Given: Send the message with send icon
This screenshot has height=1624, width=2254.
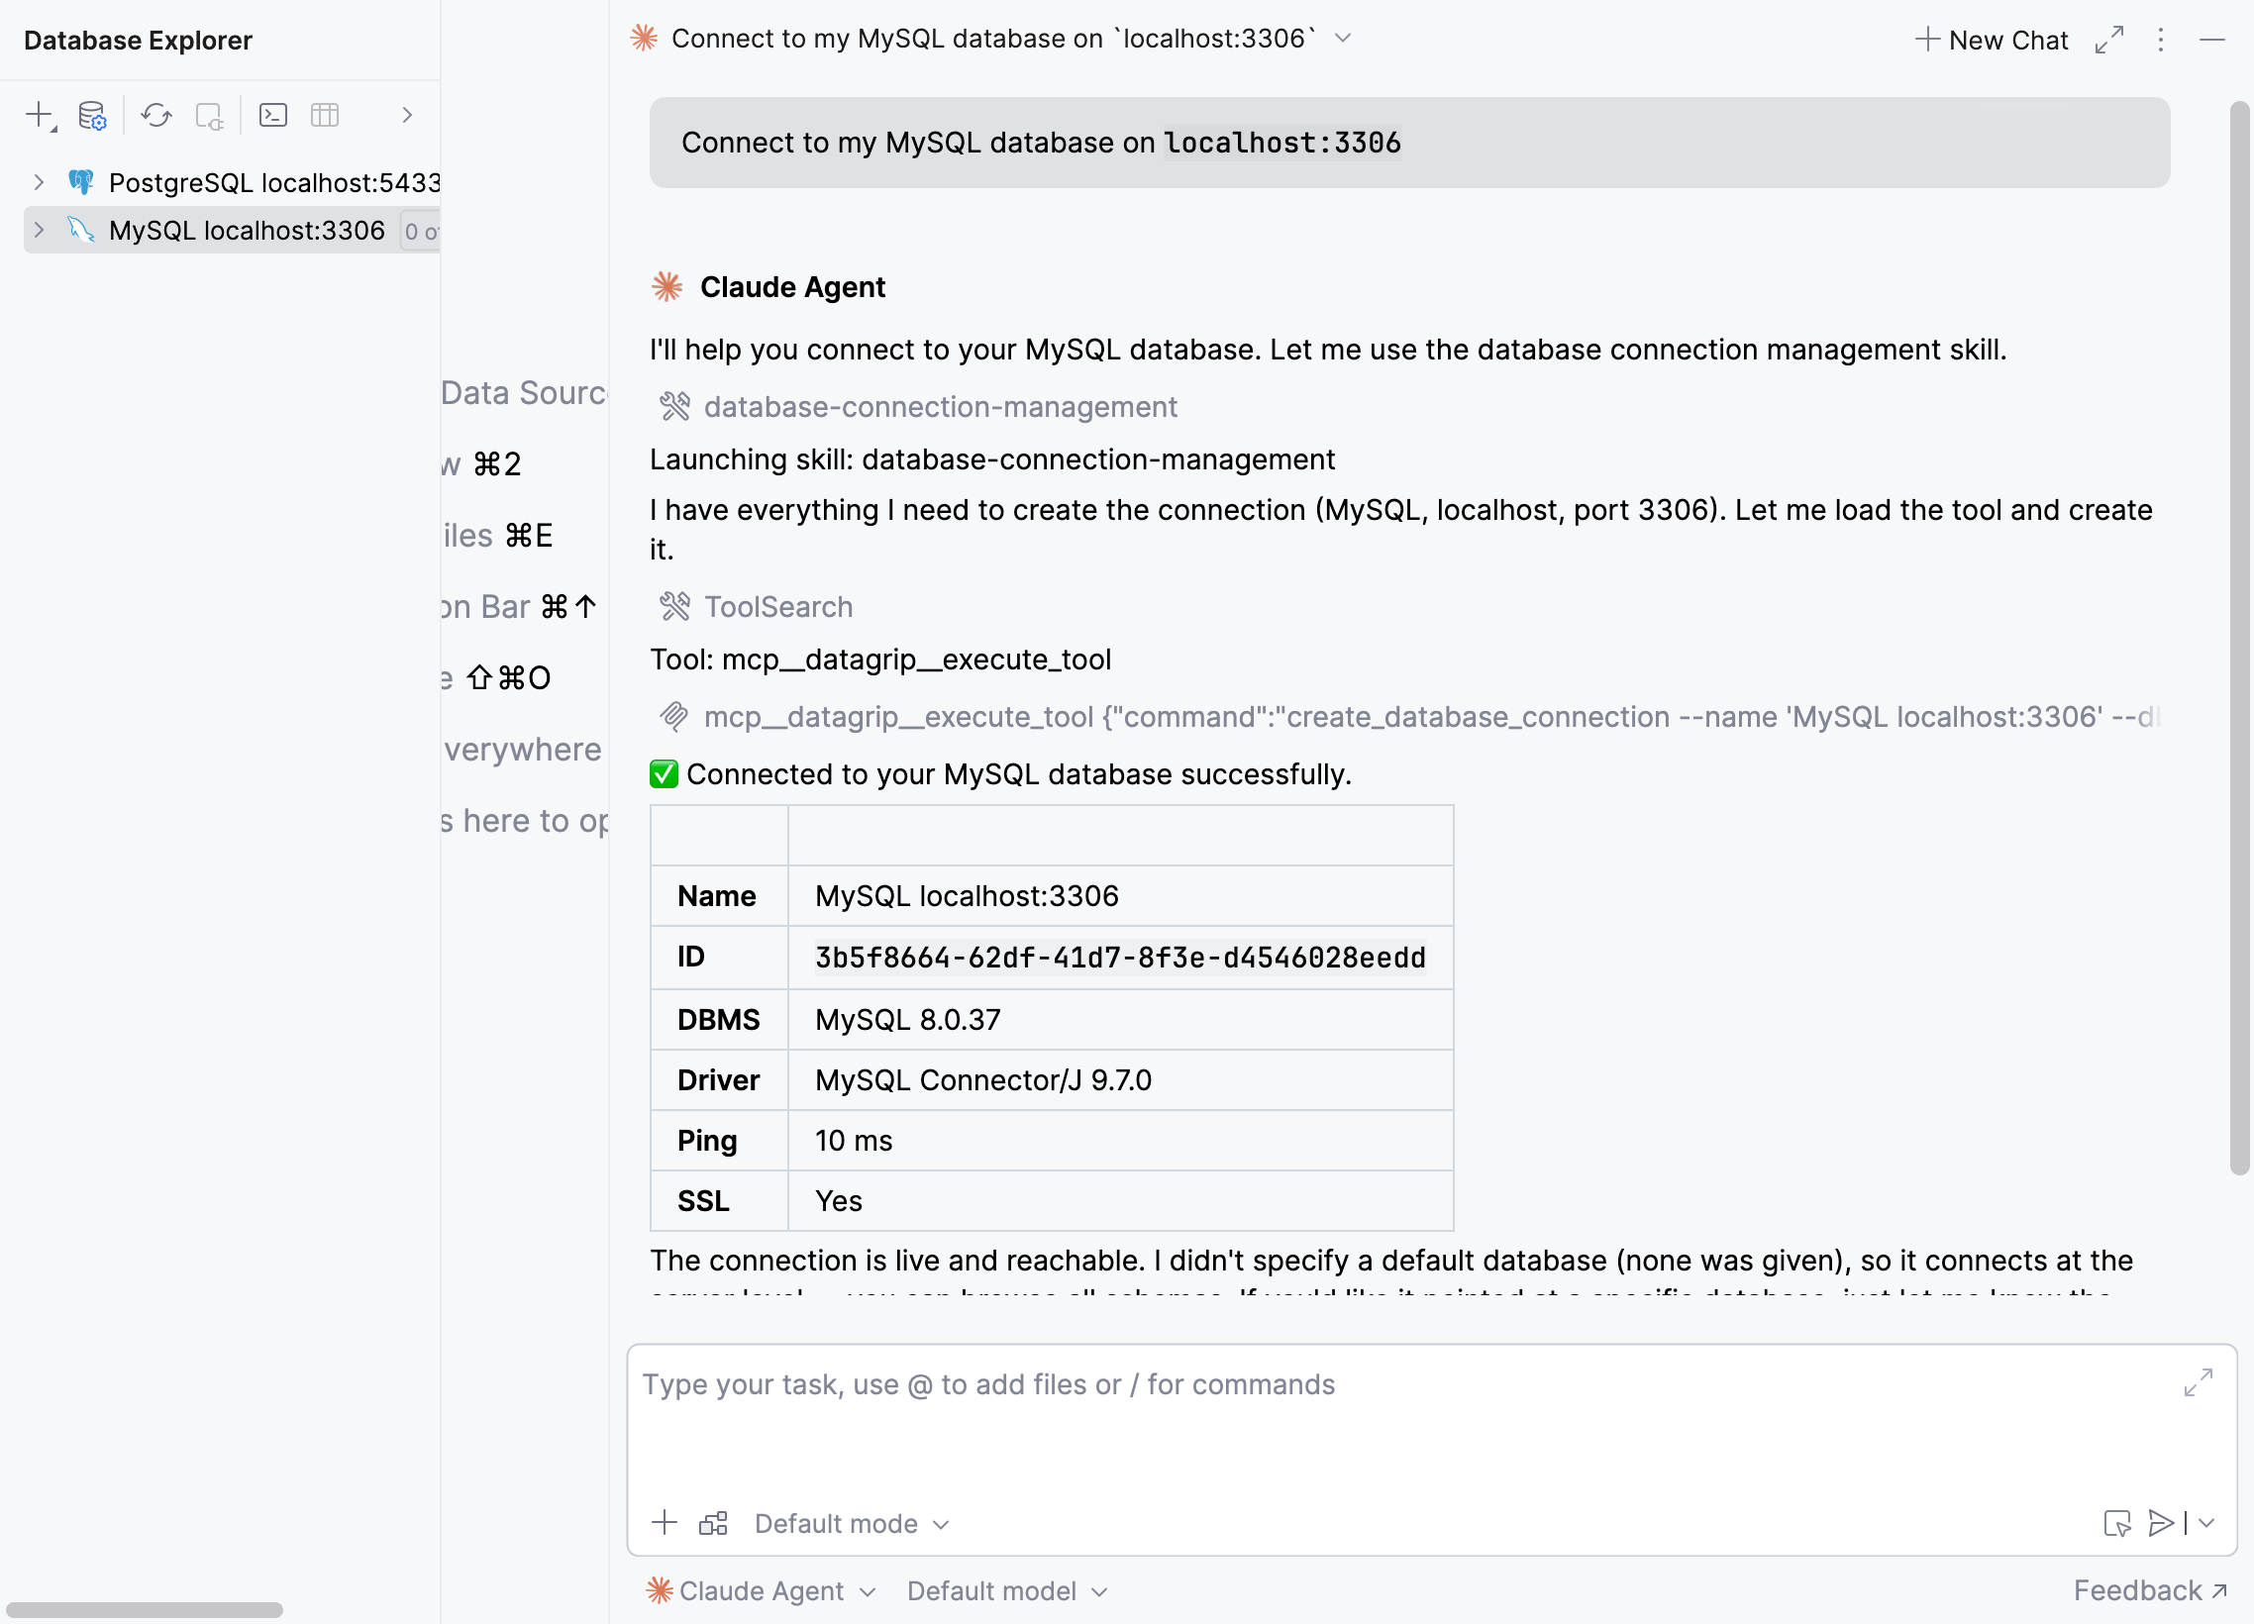Looking at the screenshot, I should click(x=2160, y=1523).
